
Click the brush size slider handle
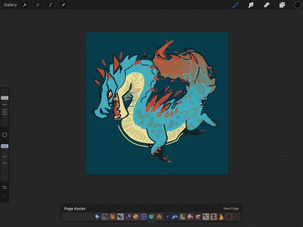click(x=4, y=98)
